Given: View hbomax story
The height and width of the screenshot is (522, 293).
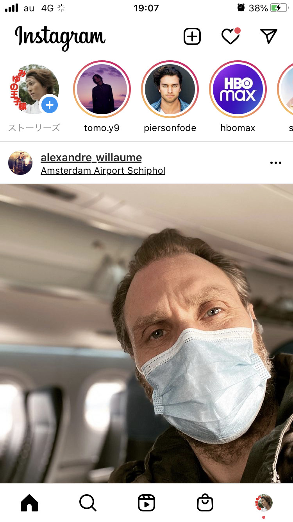Looking at the screenshot, I should pyautogui.click(x=238, y=90).
